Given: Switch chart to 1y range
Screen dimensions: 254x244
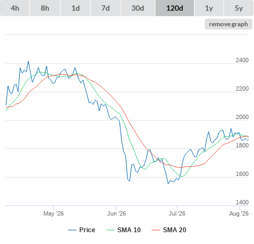Looking at the screenshot, I should (x=209, y=8).
